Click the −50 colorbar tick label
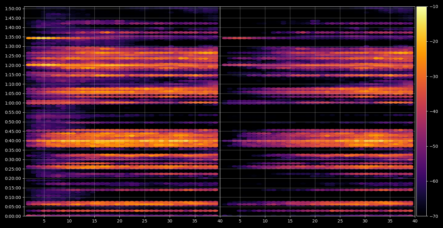 (433, 146)
